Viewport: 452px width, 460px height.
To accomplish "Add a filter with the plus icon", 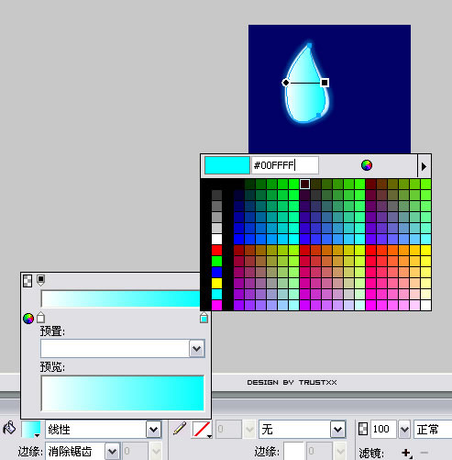I will (407, 453).
